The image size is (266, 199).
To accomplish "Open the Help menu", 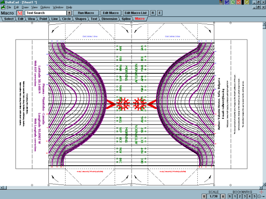I will click(69, 7).
